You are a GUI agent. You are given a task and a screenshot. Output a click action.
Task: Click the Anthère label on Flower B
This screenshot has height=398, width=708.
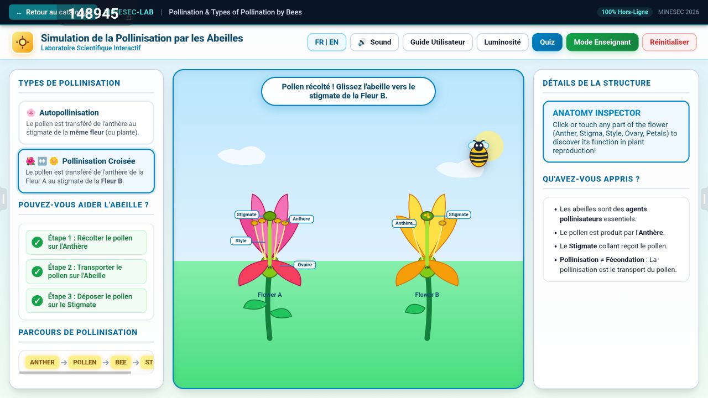[404, 223]
